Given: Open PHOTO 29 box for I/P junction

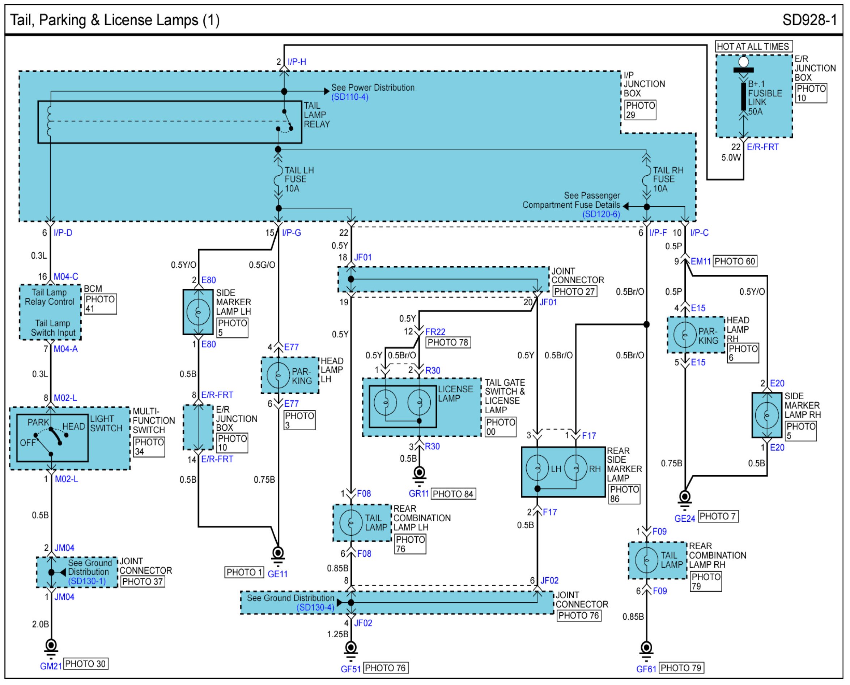Looking at the screenshot, I should coord(640,110).
